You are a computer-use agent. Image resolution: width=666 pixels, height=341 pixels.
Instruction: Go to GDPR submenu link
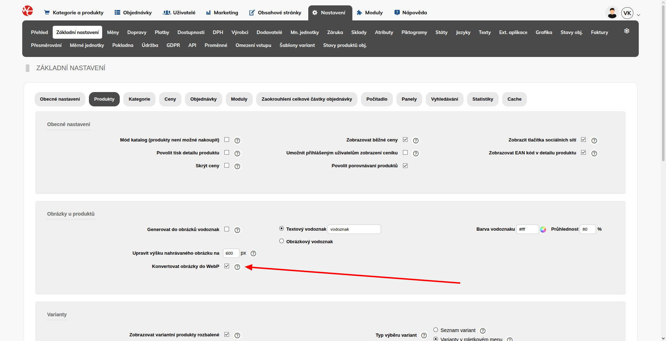[173, 45]
